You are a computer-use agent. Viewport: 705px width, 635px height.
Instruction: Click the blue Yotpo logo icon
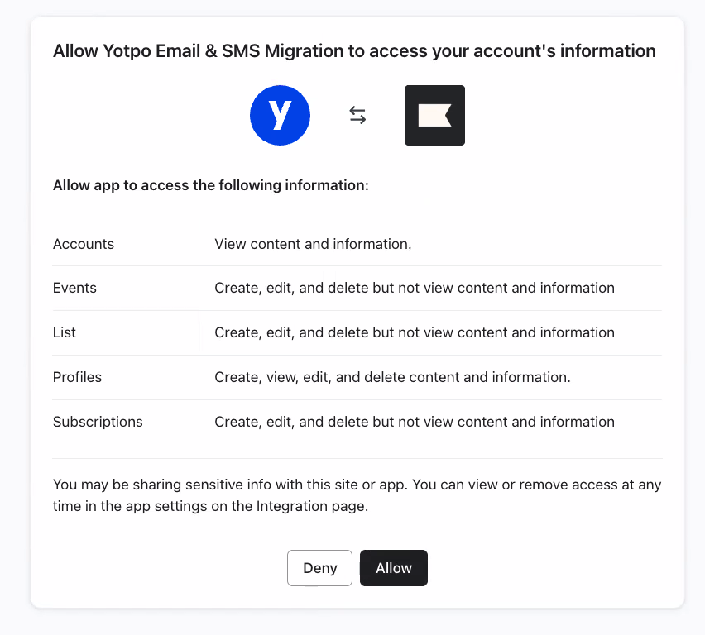pos(280,116)
